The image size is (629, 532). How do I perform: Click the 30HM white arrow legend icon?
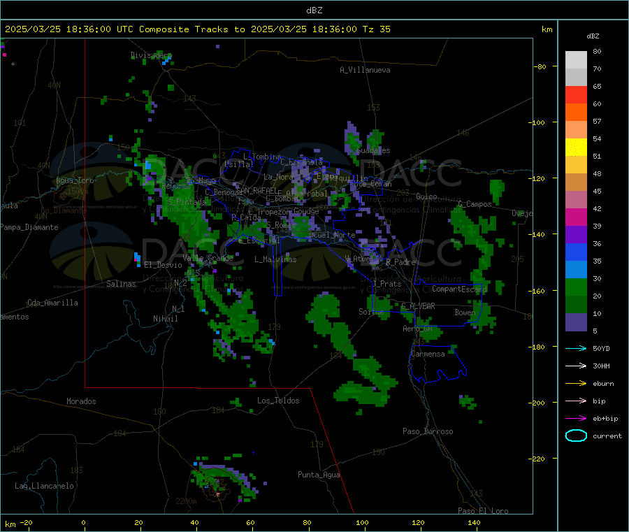[576, 366]
